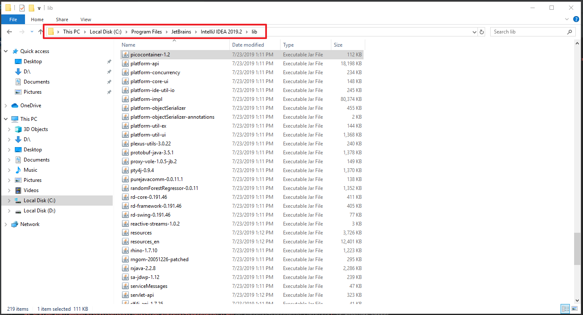Collapse the Quick access tree node

6,51
